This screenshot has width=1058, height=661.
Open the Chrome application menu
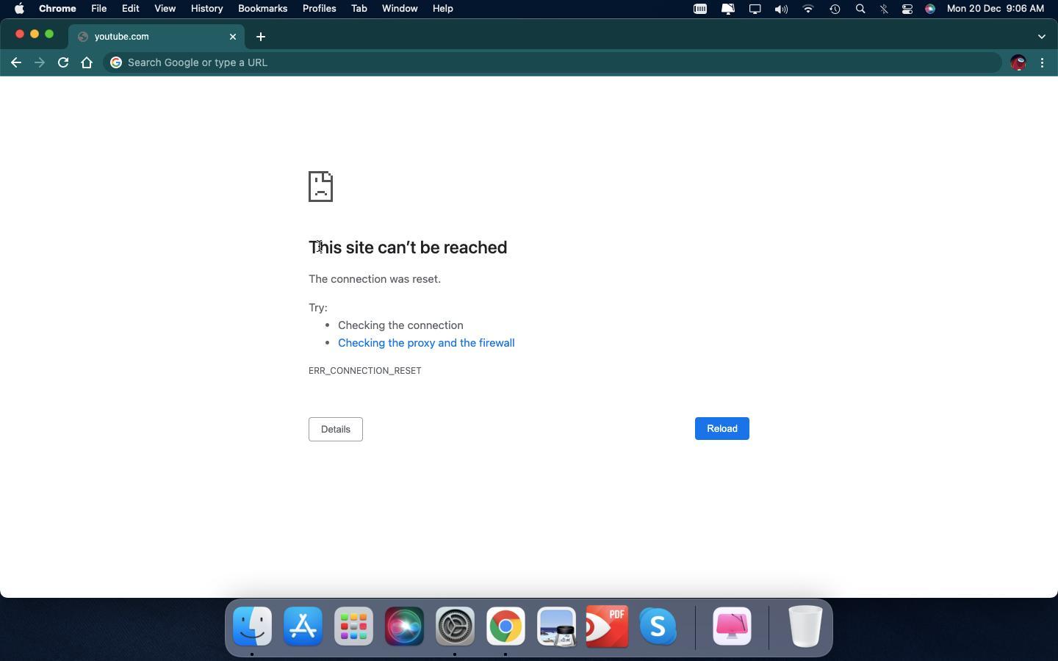(57, 9)
